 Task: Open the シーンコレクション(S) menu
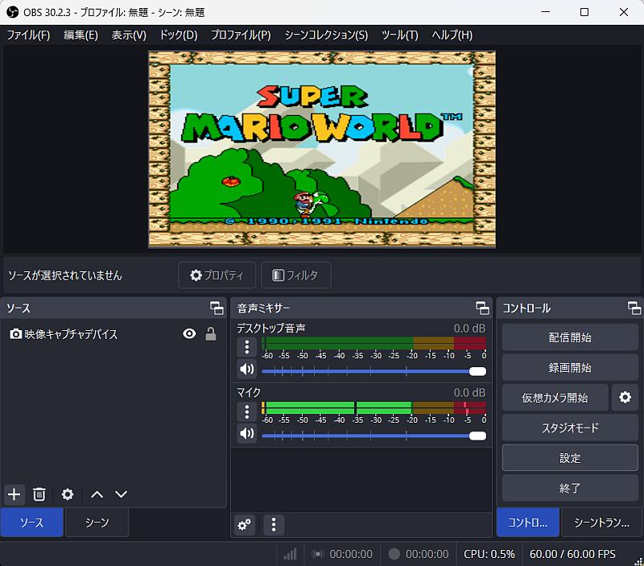pyautogui.click(x=326, y=35)
